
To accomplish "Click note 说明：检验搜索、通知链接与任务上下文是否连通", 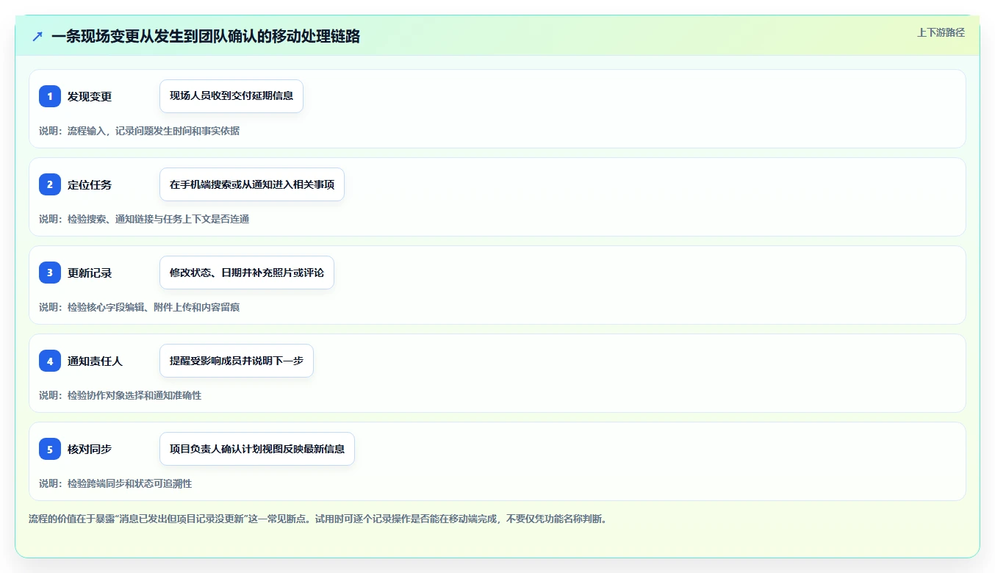I will (x=144, y=219).
